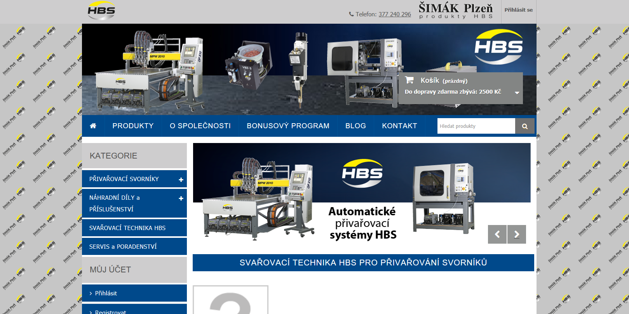Open the O společnosti menu item
Screen dimensions: 629x314
(200, 126)
